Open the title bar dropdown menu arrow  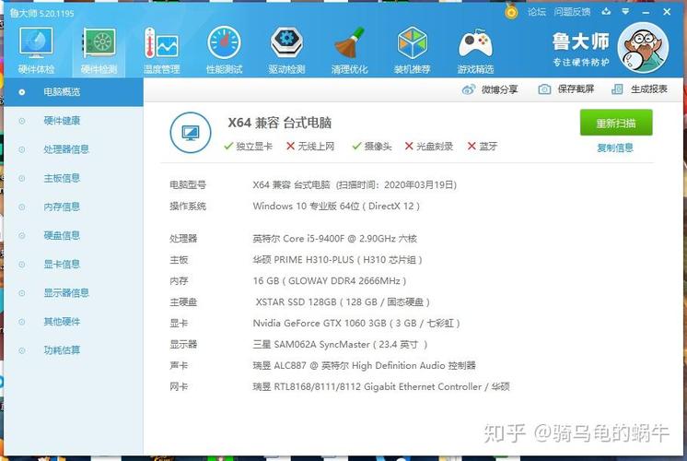click(x=625, y=11)
